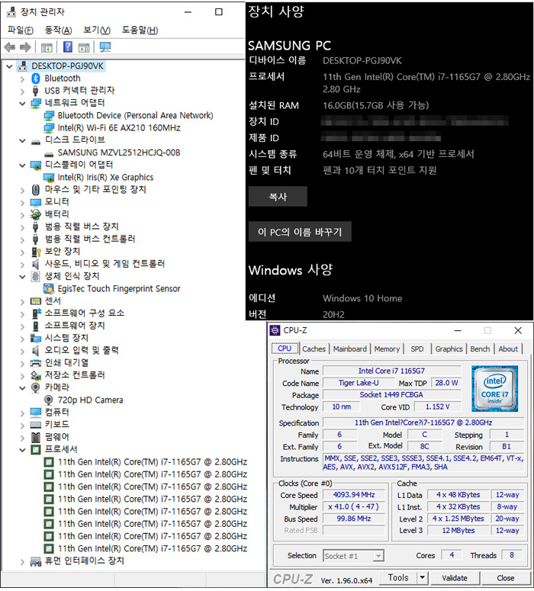
Task: Collapse the camera (카메라) category
Action: pyautogui.click(x=22, y=388)
